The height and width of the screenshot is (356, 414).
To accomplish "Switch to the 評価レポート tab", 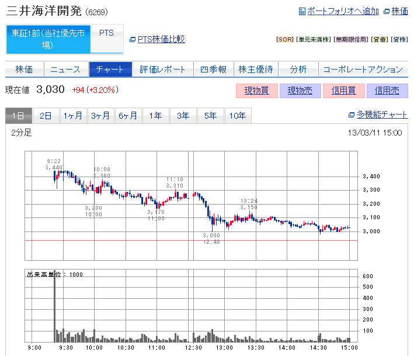I will tap(162, 69).
